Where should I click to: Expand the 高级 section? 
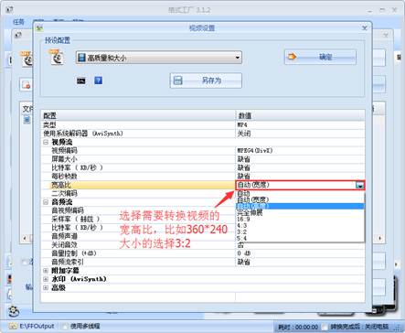[x=46, y=287]
